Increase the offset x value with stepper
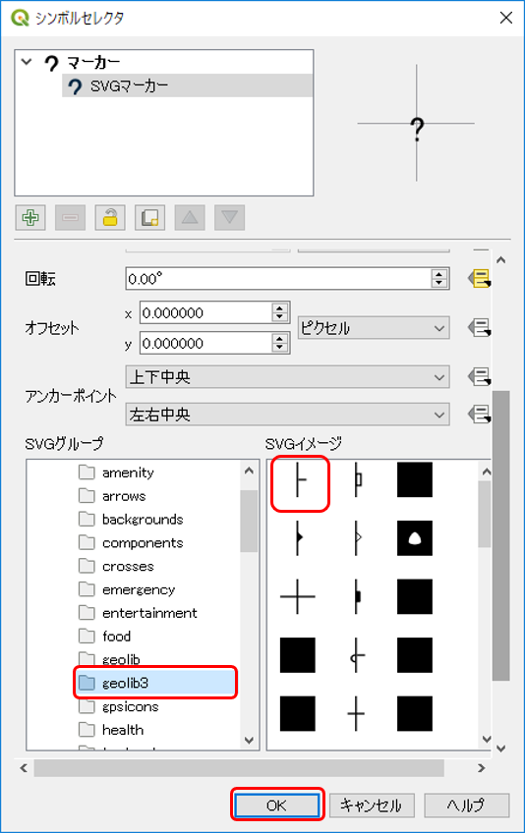 click(x=280, y=308)
